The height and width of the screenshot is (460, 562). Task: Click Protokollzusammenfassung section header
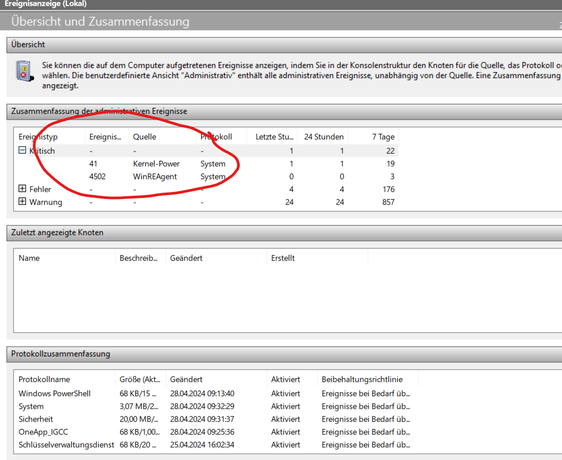click(284, 354)
